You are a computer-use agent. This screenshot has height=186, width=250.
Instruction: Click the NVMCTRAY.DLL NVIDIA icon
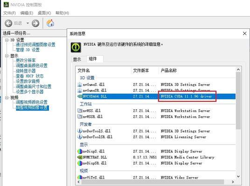pyautogui.click(x=80, y=157)
